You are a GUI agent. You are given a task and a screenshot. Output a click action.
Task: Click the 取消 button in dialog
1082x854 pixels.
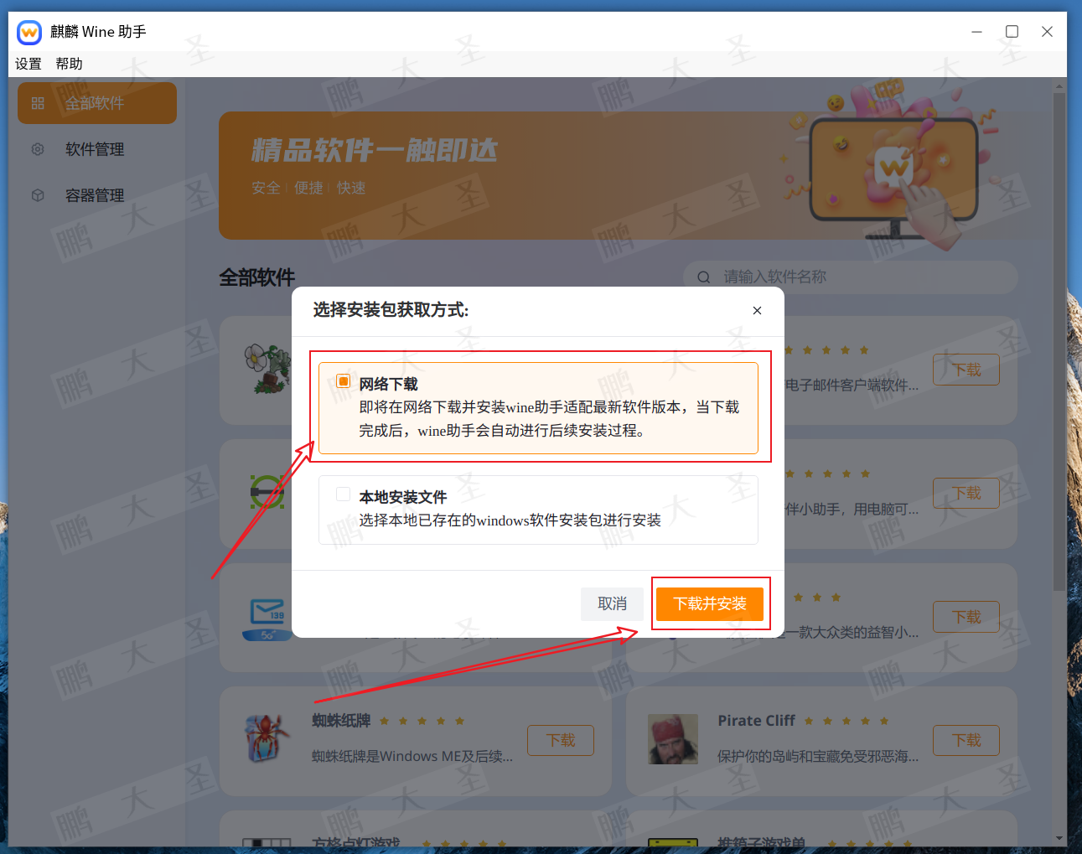click(613, 603)
